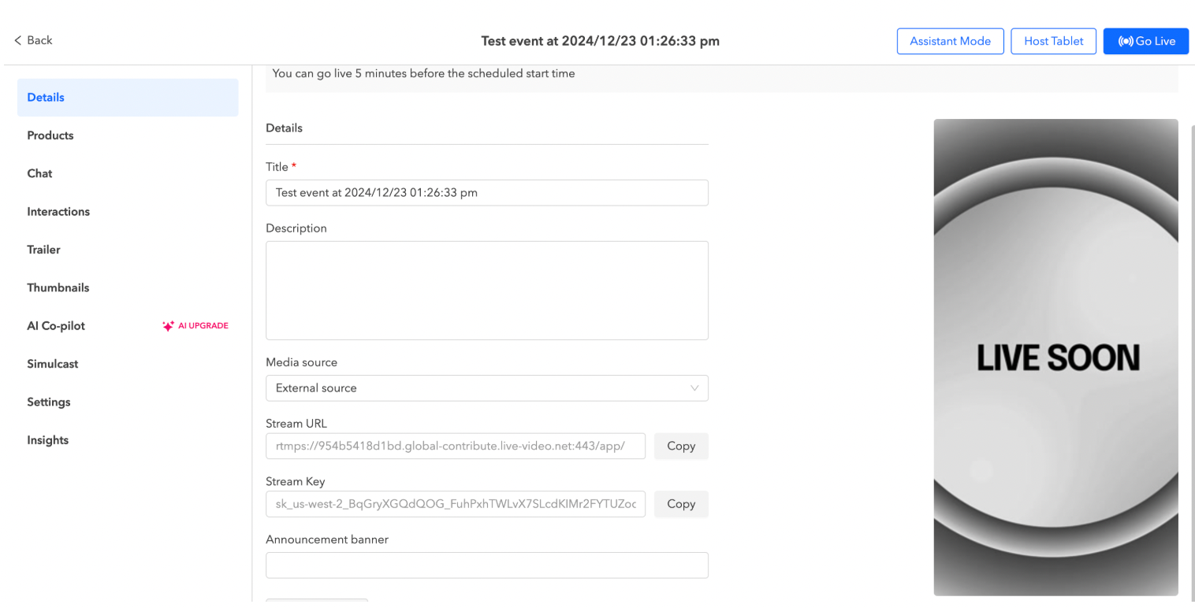The width and height of the screenshot is (1195, 608).
Task: Switch to the Simulcast section
Action: tap(52, 363)
